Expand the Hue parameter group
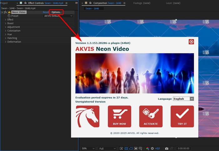 pos(6,34)
